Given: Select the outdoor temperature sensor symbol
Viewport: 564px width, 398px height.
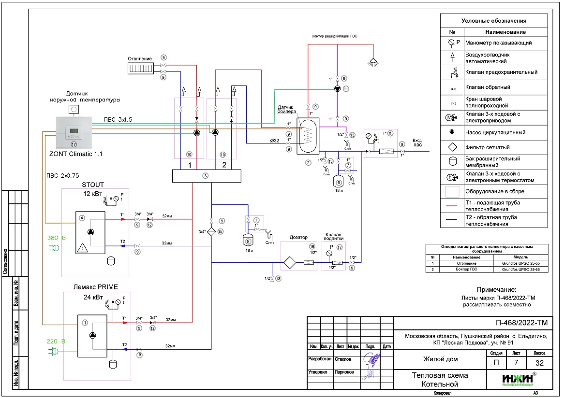Looking at the screenshot, I should point(74,109).
